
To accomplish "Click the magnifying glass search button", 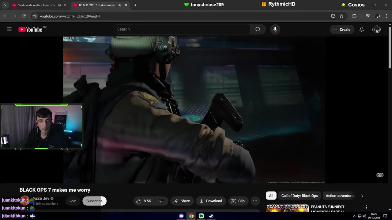I will coord(258,29).
